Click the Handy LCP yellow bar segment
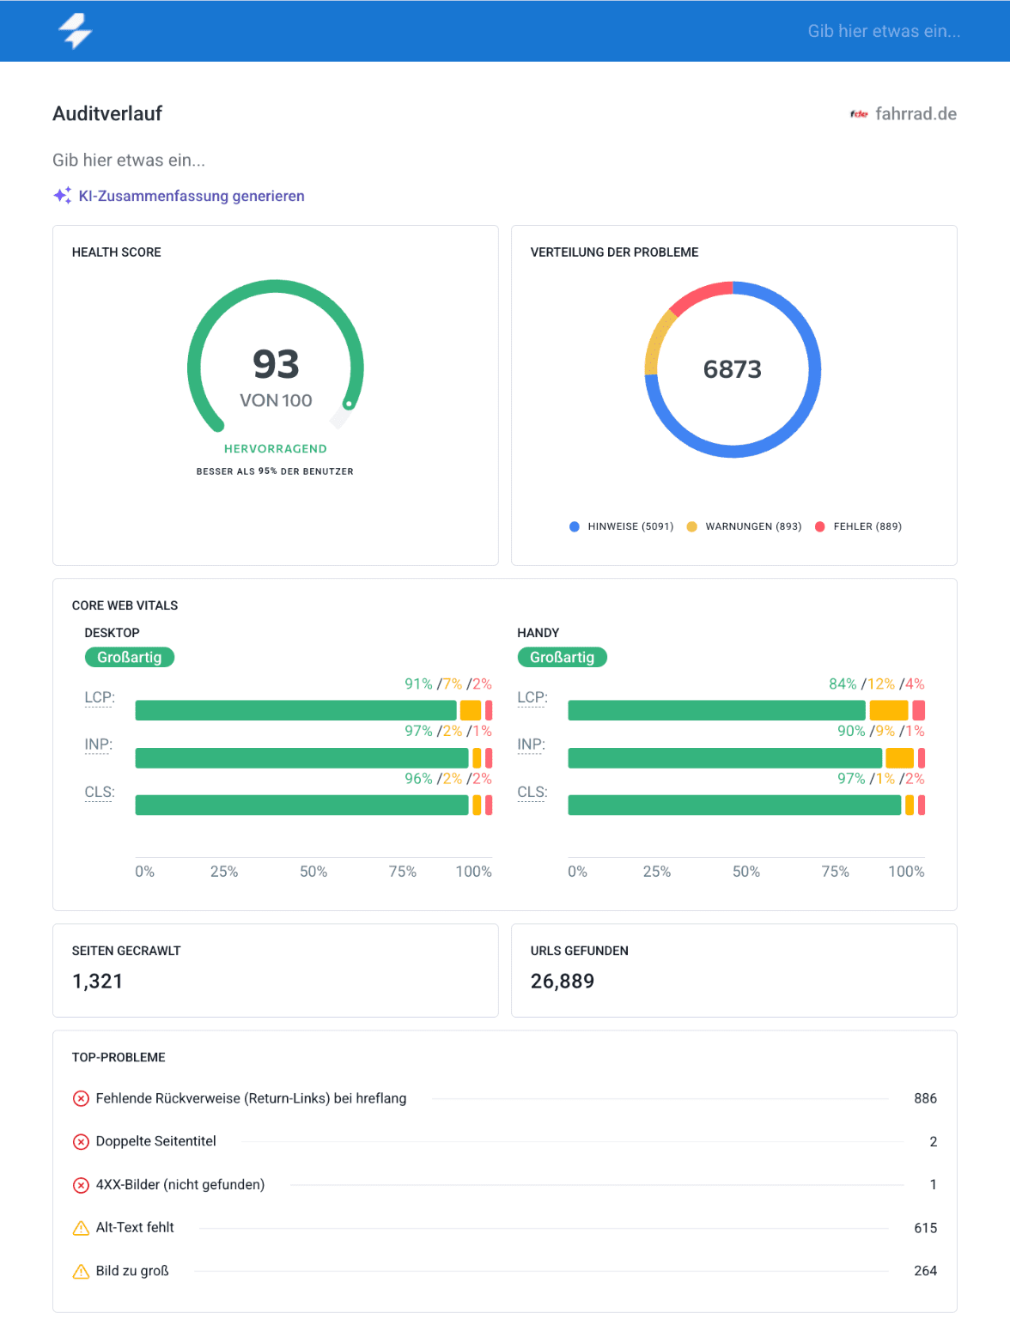 [x=889, y=710]
